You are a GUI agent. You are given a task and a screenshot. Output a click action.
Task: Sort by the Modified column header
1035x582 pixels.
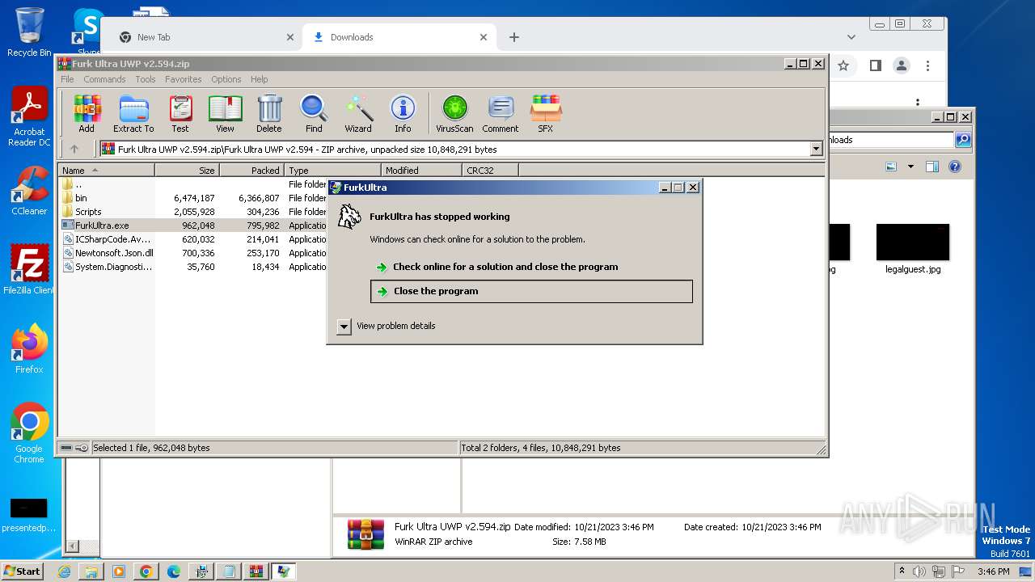[x=421, y=170]
